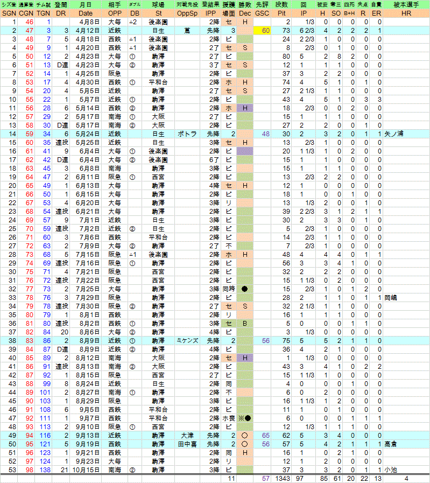Click the ホ喪 situation cell
This screenshot has height=483, width=430.
(229, 418)
